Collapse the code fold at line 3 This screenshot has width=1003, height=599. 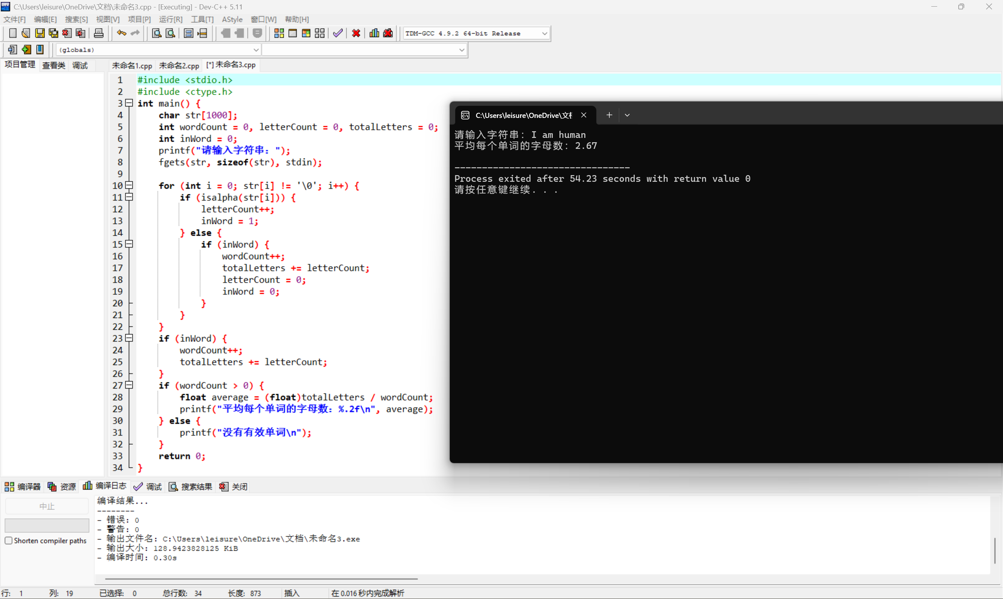[x=129, y=103]
